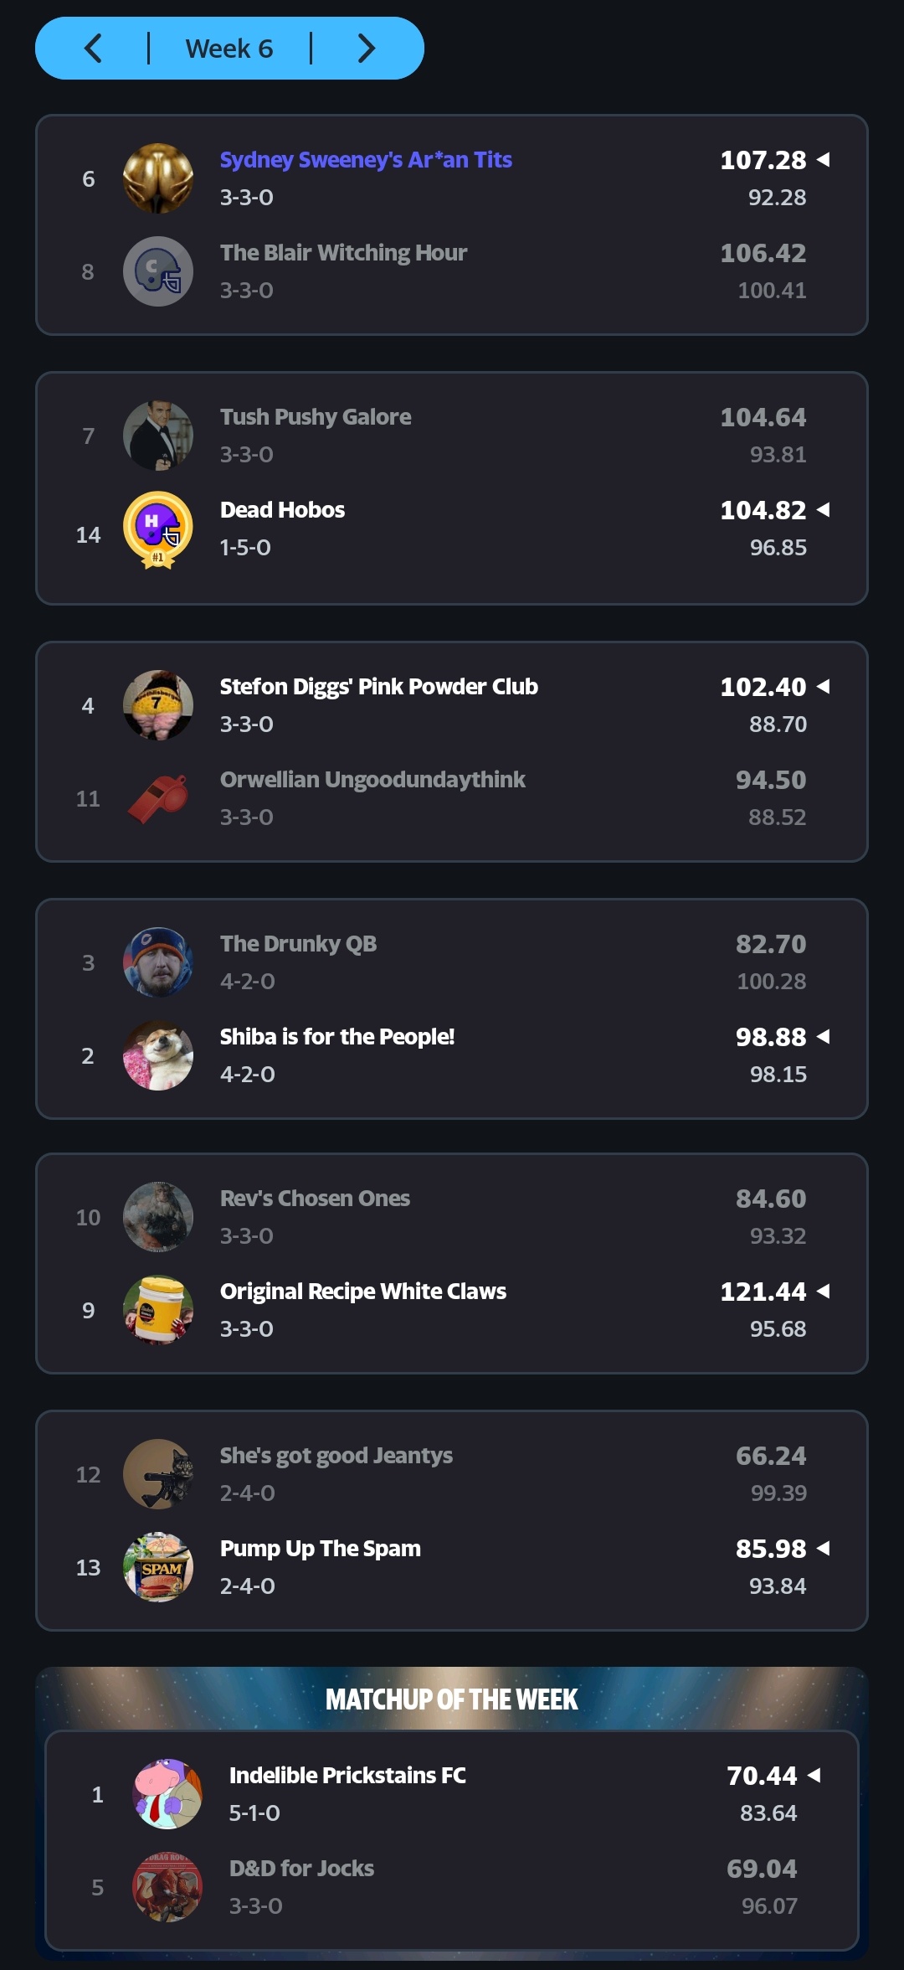Open the Week 6 selector label

(229, 49)
